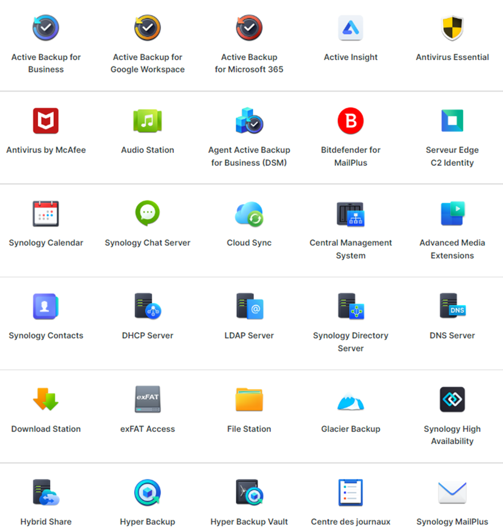Open the Central Management System icon
Screen dimensions: 503x532
[351, 214]
